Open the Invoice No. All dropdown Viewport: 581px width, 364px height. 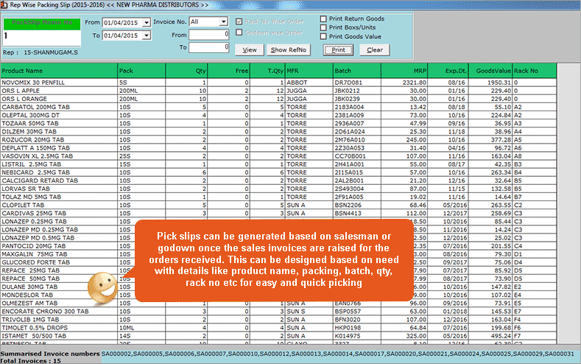[224, 22]
